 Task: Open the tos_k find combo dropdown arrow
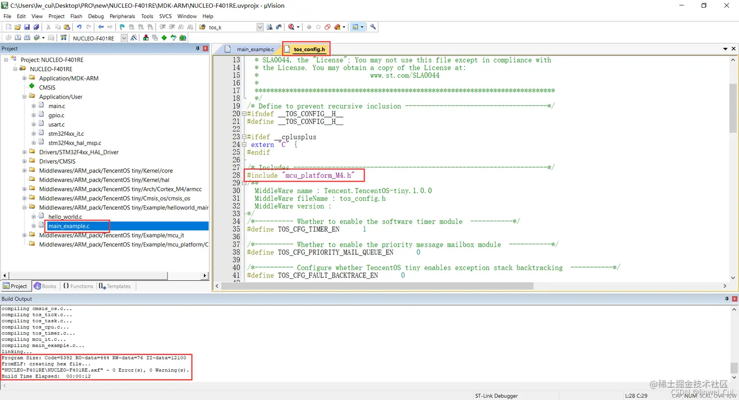(260, 27)
